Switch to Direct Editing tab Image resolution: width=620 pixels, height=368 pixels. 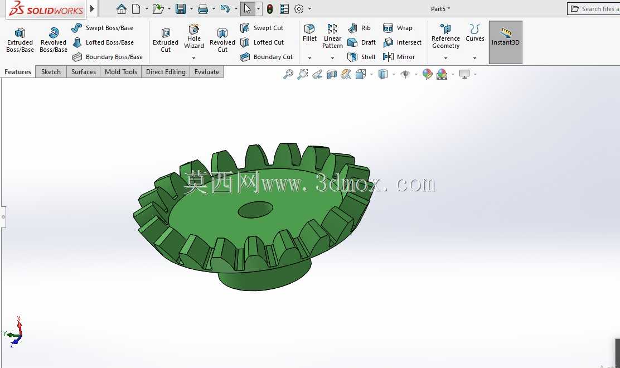coord(166,72)
